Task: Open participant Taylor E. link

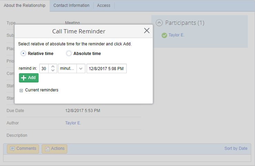Action: [176, 35]
